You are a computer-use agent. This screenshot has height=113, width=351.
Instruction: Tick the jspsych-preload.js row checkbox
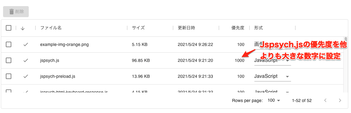click(9, 77)
